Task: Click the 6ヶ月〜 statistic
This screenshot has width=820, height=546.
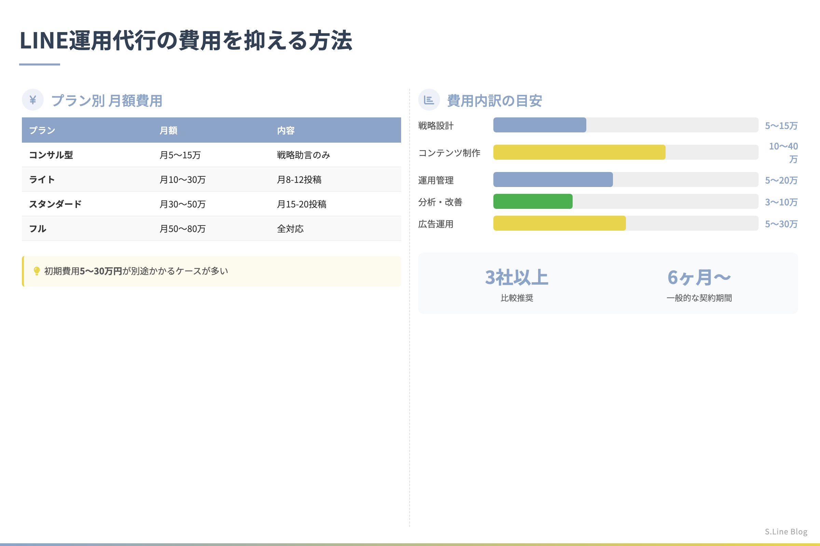Action: coord(699,277)
